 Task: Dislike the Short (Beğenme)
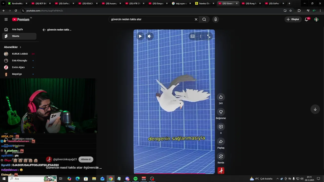point(221,112)
